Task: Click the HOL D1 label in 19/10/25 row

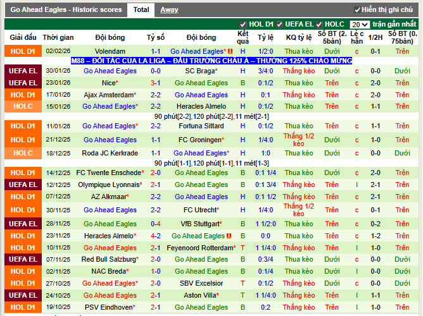Action: point(23,307)
